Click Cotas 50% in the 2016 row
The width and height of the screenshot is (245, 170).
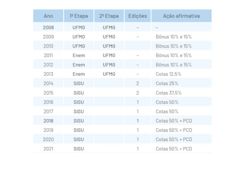pos(167,102)
